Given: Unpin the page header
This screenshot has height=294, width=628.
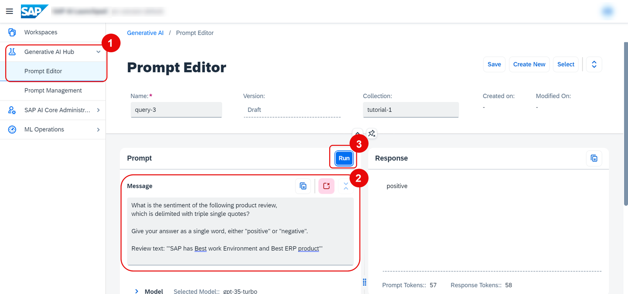Looking at the screenshot, I should (372, 133).
